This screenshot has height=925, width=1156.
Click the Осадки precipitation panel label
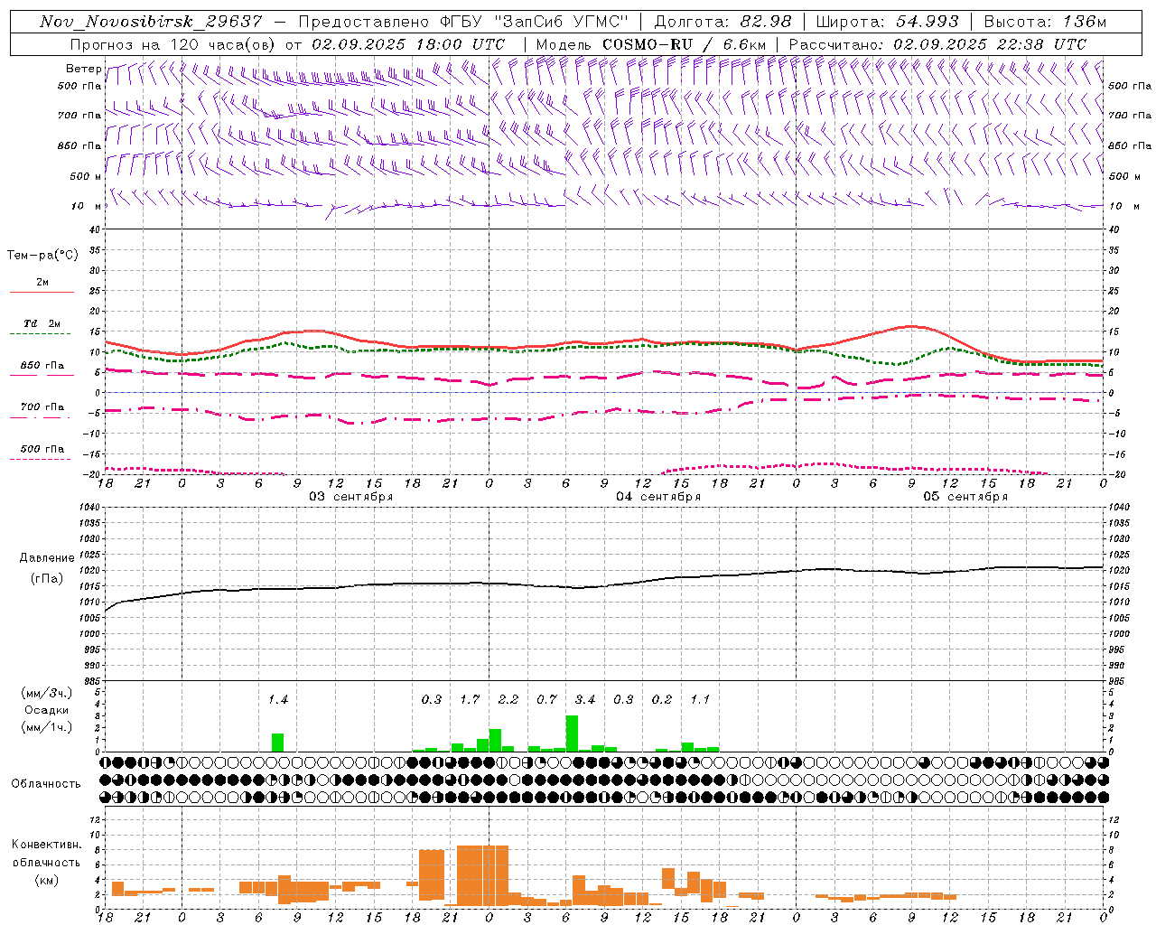(46, 710)
